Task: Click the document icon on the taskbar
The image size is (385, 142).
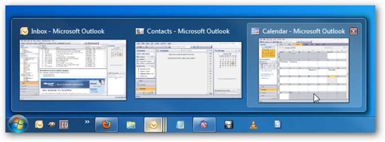Action: pyautogui.click(x=277, y=125)
